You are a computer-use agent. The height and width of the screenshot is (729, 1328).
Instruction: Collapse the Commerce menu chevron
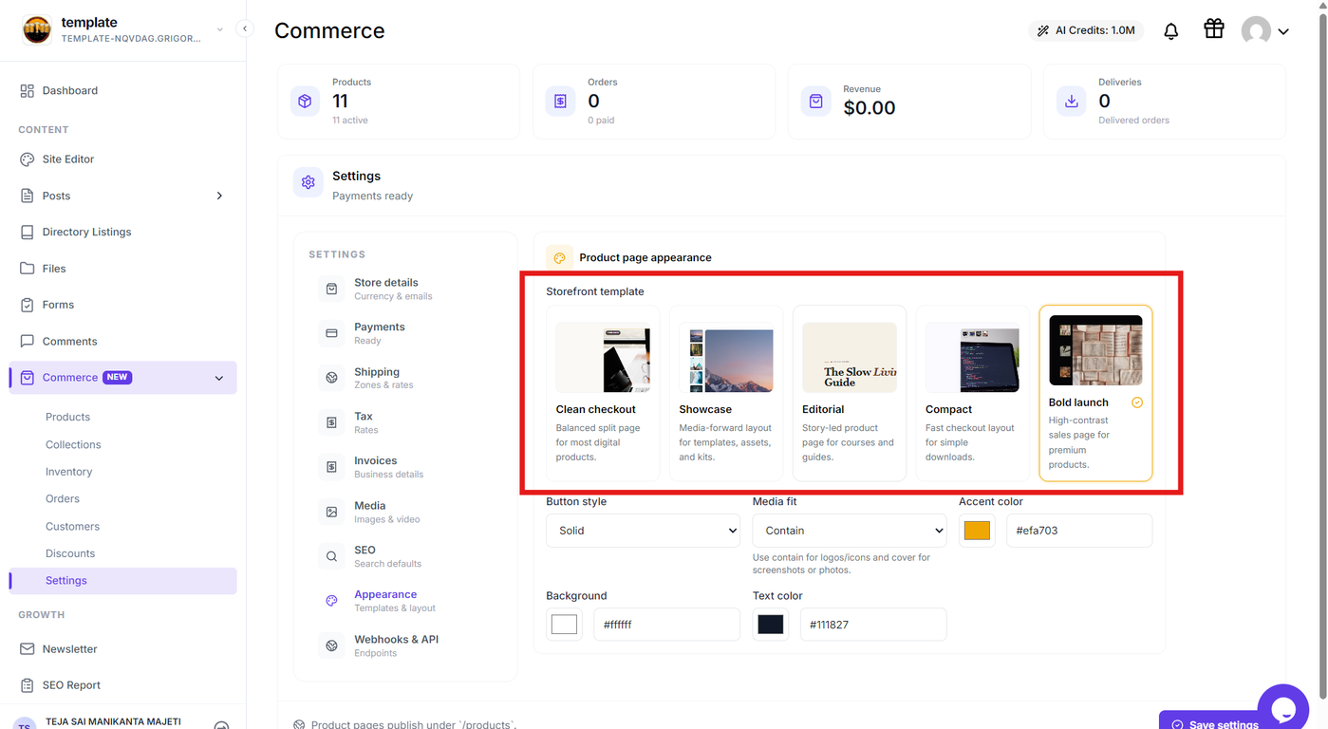[x=219, y=378]
